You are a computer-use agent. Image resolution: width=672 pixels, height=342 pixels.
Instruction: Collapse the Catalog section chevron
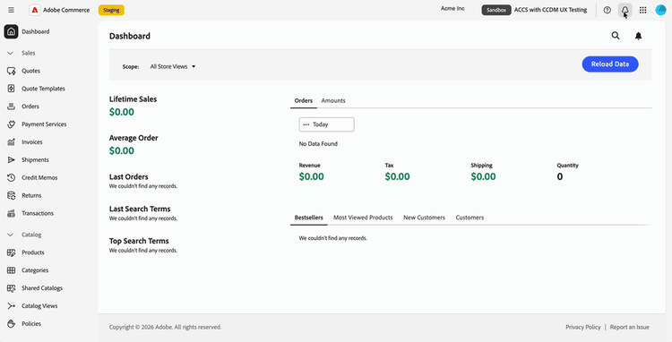11,235
